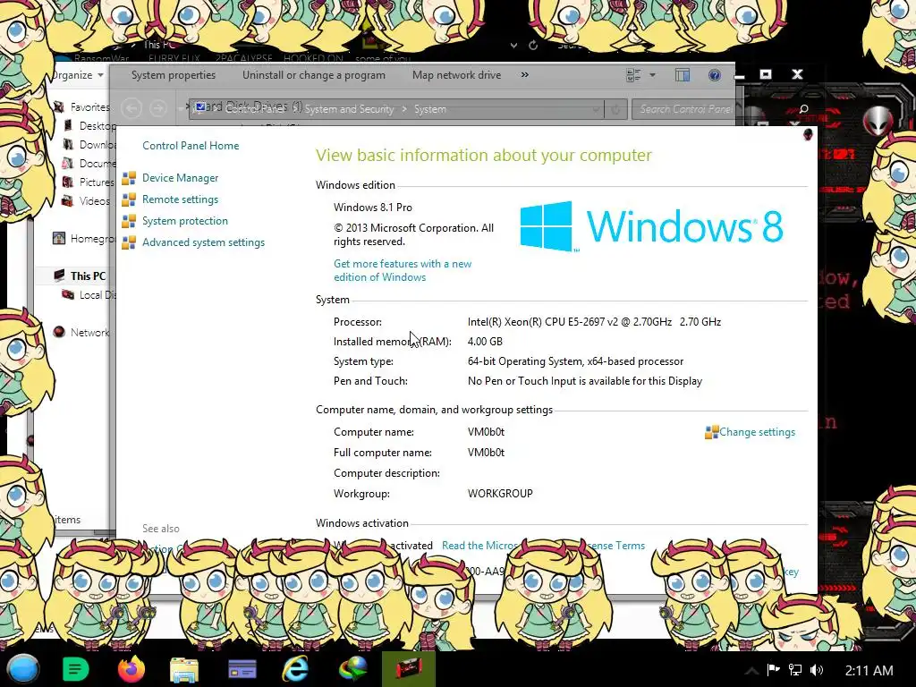Expand the toolbar overflow chevron
This screenshot has height=687, width=916.
(x=524, y=75)
